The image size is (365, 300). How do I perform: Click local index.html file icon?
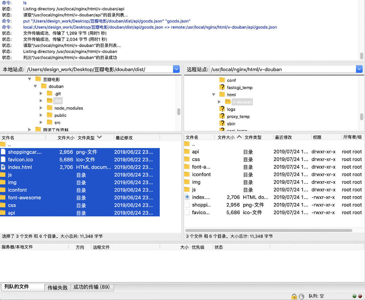coord(3,167)
